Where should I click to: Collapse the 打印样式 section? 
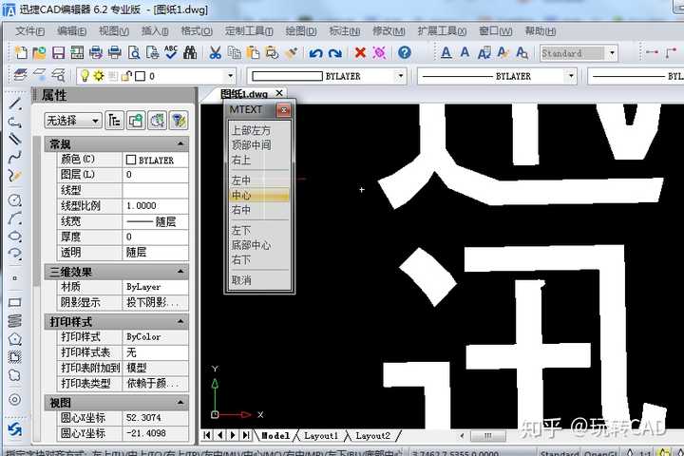(180, 322)
